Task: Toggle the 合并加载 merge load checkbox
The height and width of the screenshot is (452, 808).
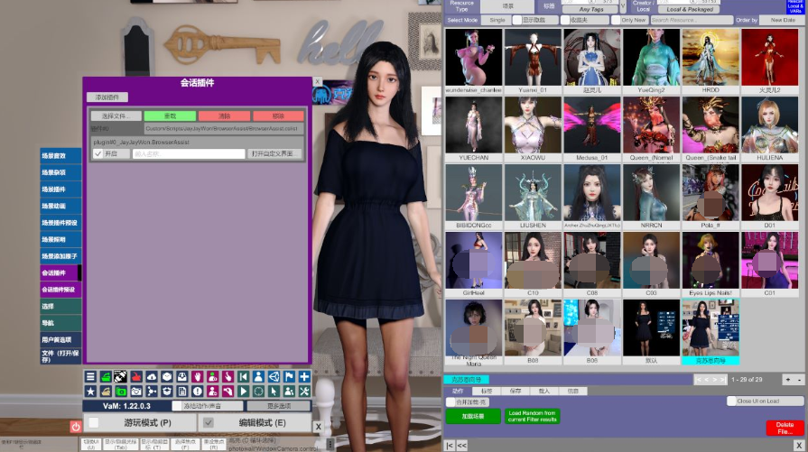Action: (450, 402)
